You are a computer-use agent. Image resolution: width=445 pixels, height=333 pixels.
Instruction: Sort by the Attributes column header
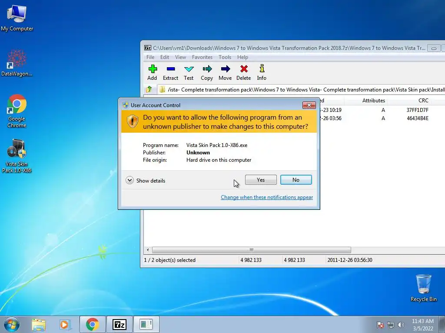(373, 101)
